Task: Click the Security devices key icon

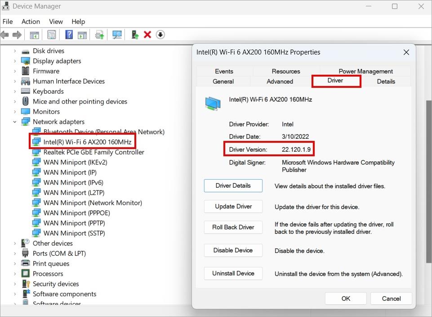Action: [26, 284]
